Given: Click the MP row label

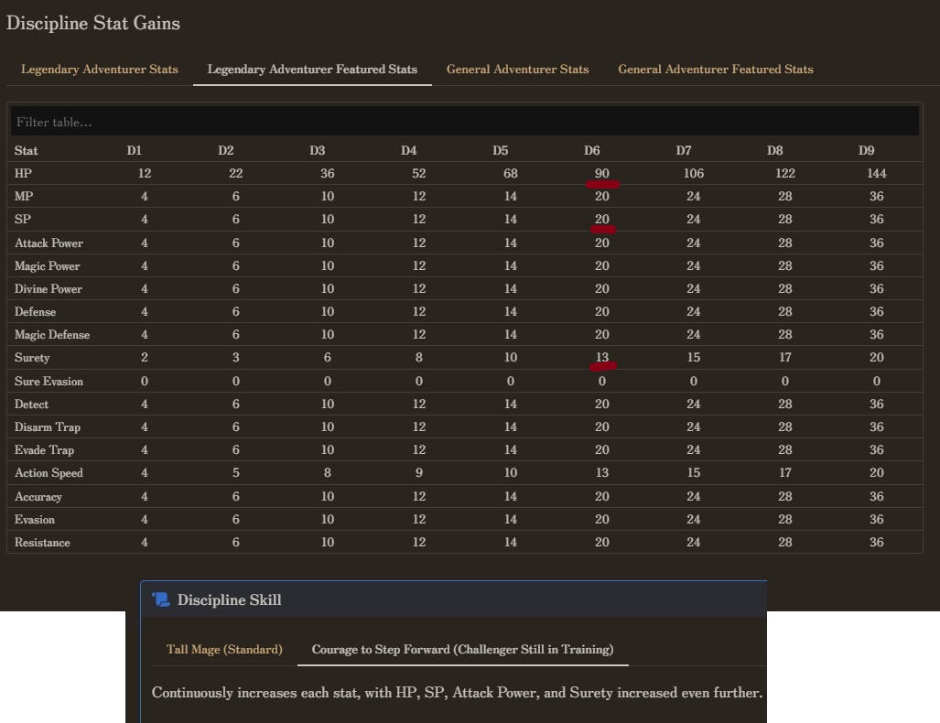Looking at the screenshot, I should [24, 196].
